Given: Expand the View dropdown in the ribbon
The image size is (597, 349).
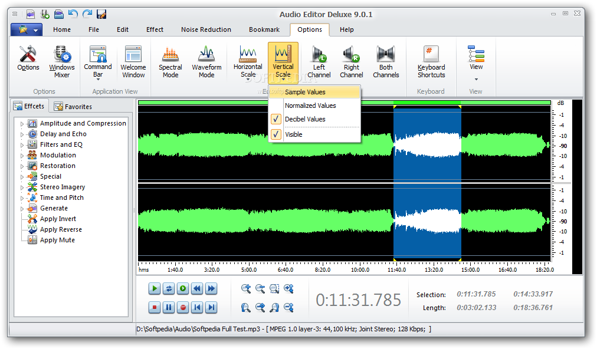Looking at the screenshot, I should pos(476,62).
